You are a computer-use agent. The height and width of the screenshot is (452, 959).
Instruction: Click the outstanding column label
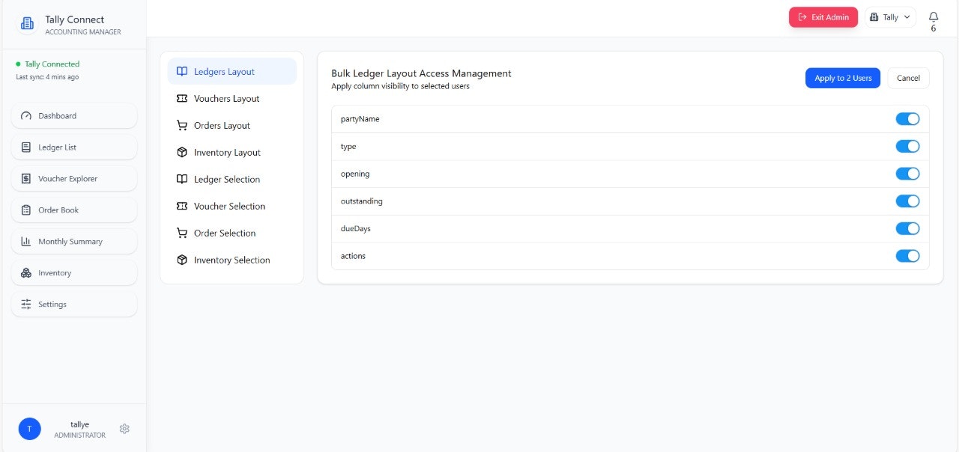point(362,201)
